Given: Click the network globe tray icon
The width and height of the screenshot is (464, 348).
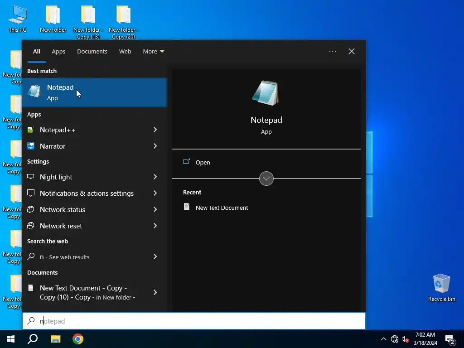Looking at the screenshot, I should click(395, 339).
